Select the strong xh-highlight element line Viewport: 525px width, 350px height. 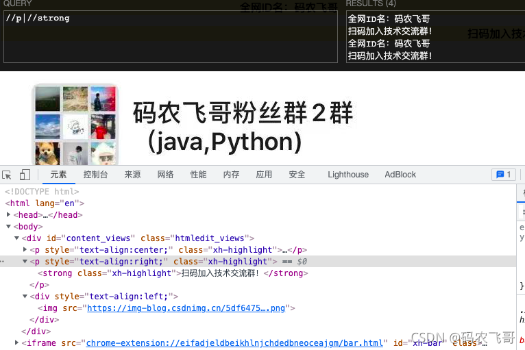coord(173,273)
